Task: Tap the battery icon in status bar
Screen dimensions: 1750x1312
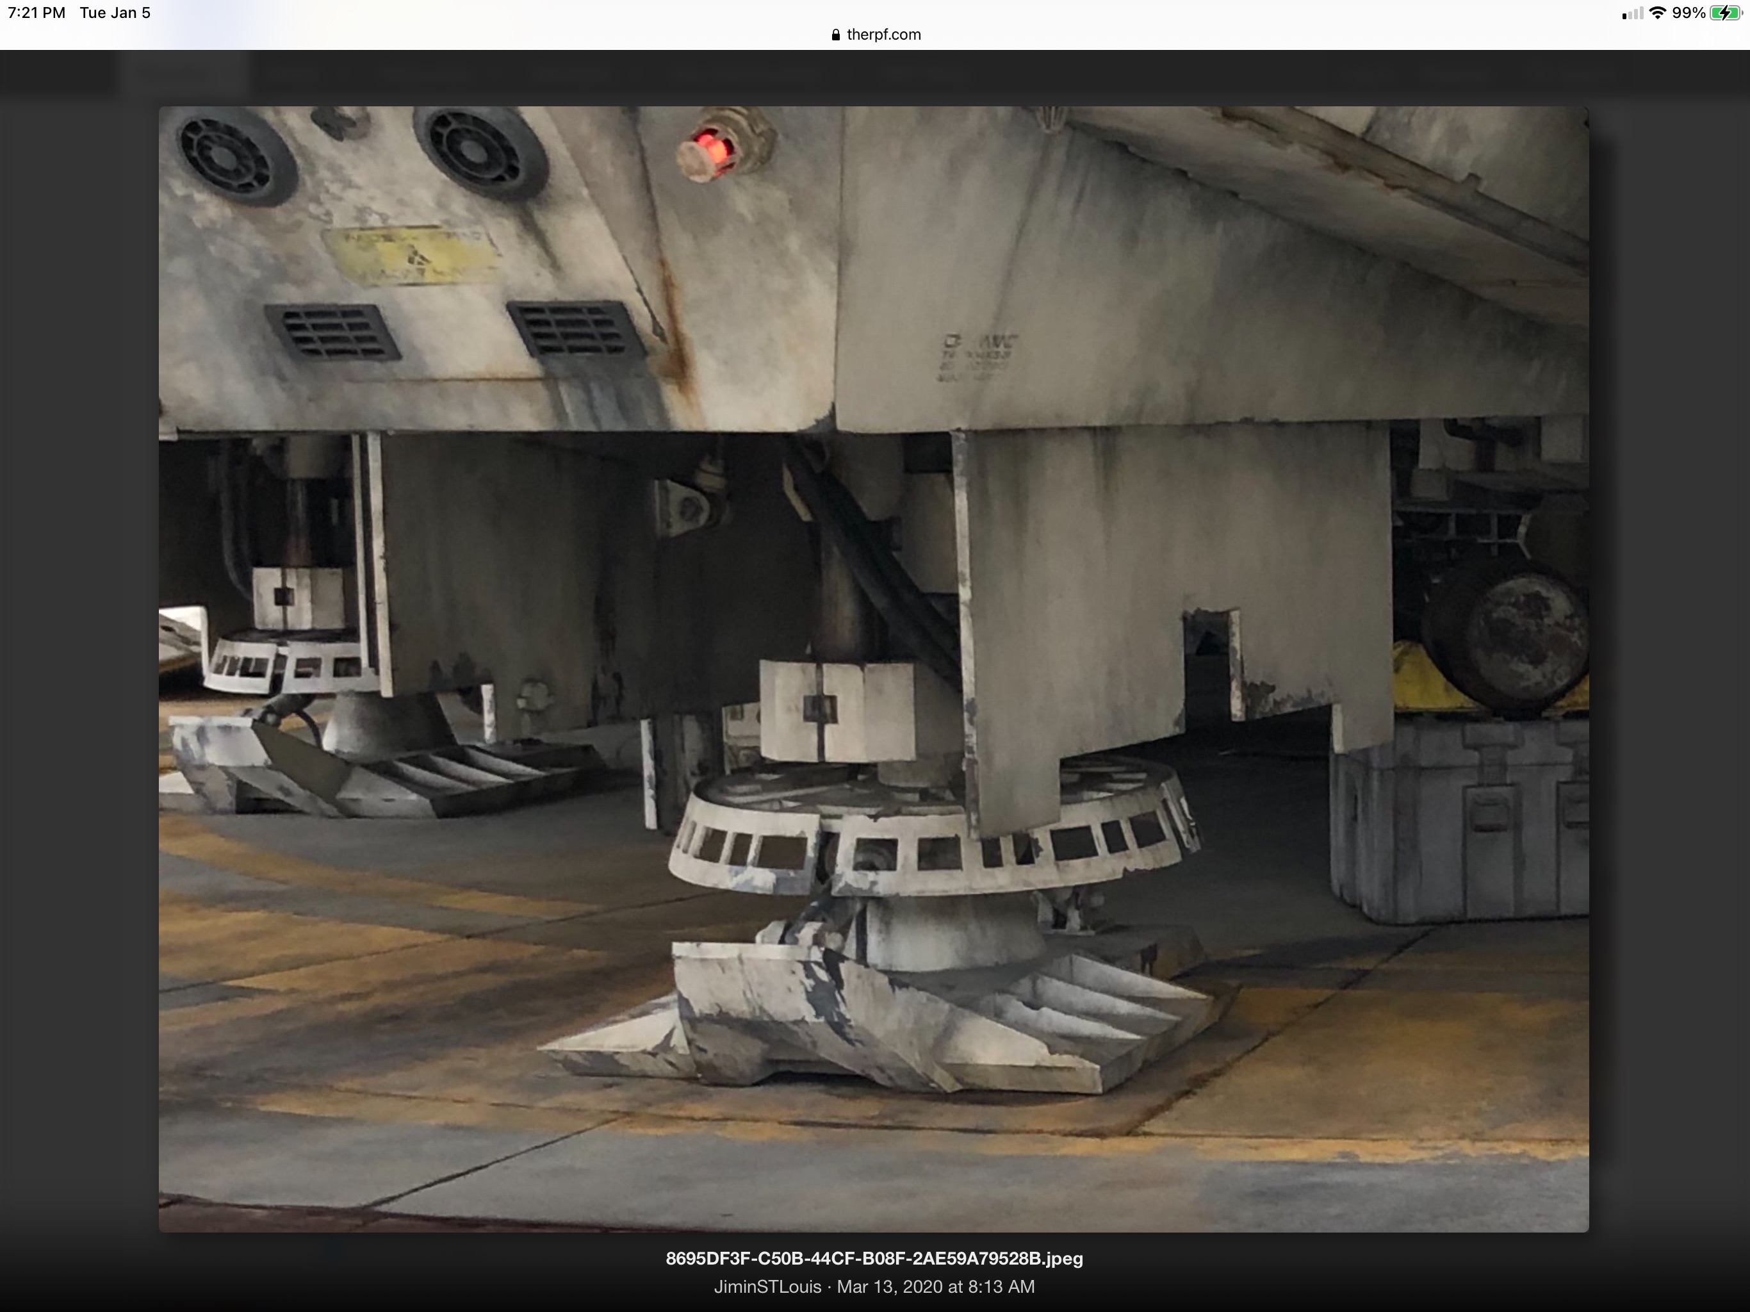Action: [x=1726, y=13]
